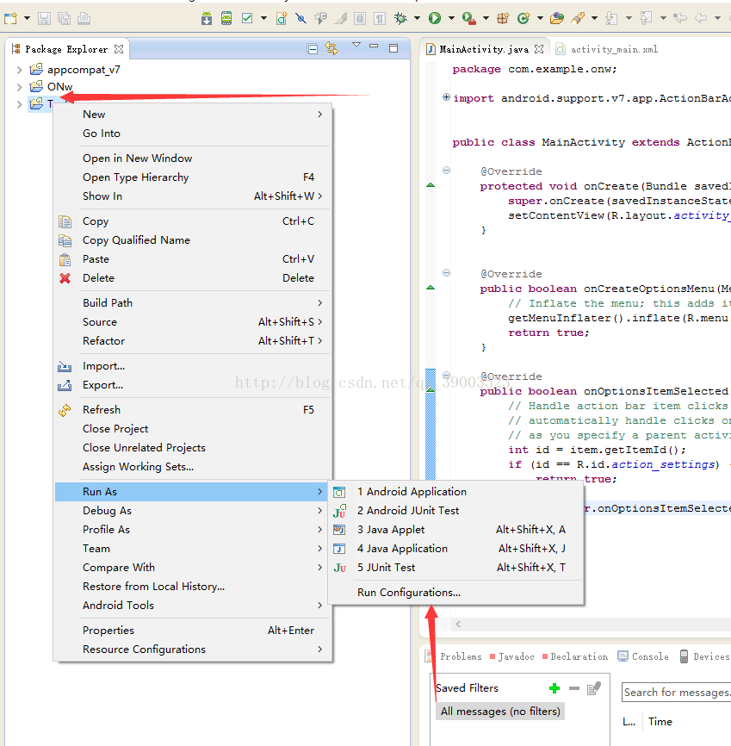Choose 1 Android Application in submenu
This screenshot has height=746, width=731.
point(455,492)
